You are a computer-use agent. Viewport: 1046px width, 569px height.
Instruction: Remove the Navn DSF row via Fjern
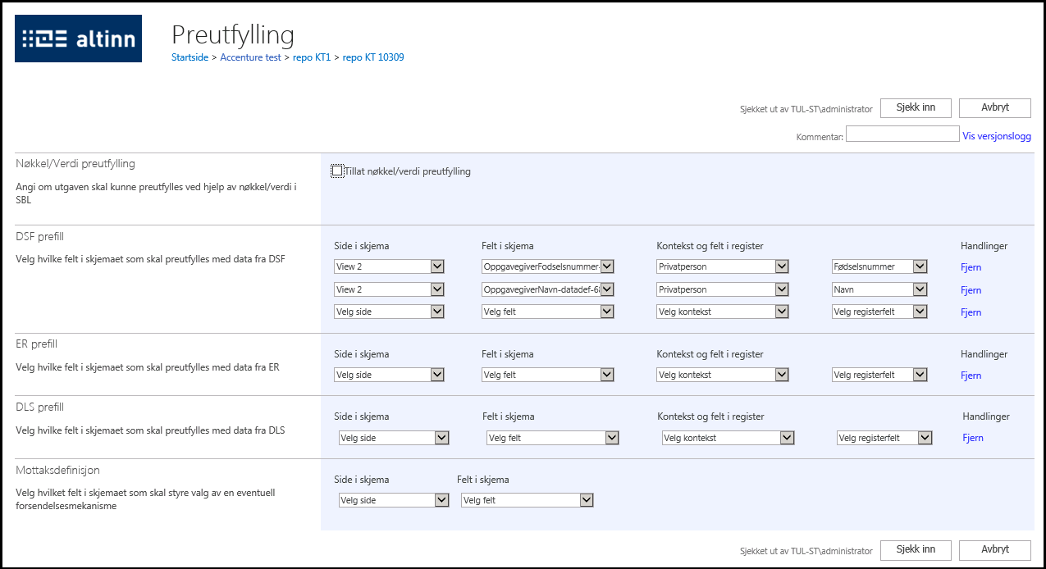971,290
